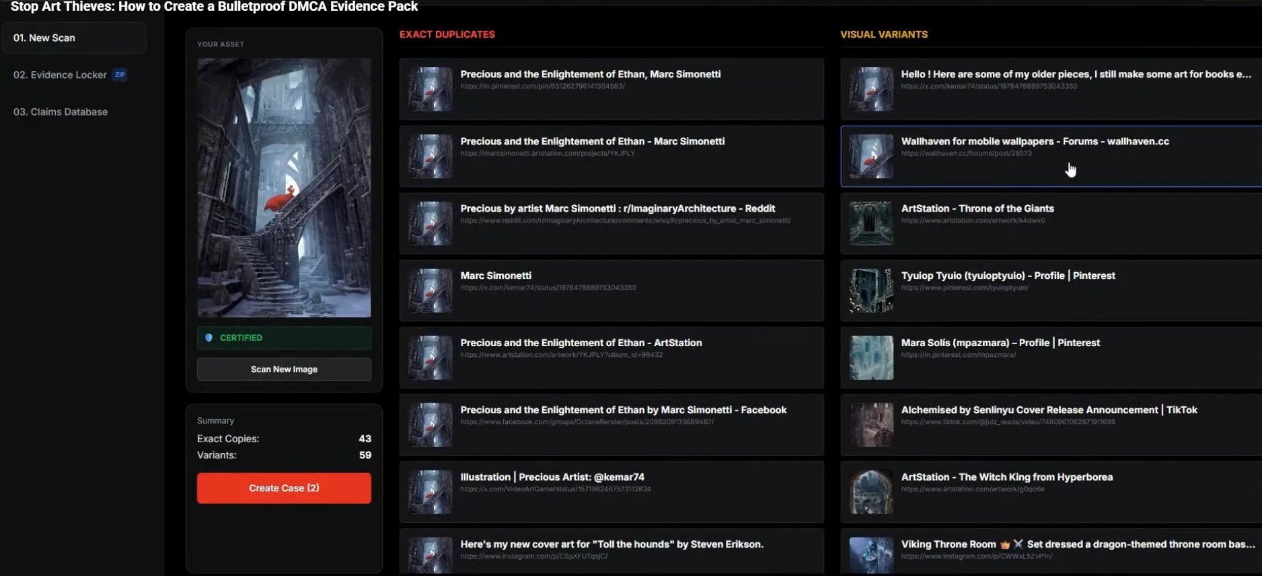Click the wallhaven.cc/forums/post URL

(967, 153)
